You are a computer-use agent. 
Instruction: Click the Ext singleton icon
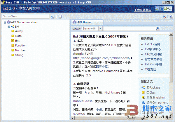click(x=13, y=41)
